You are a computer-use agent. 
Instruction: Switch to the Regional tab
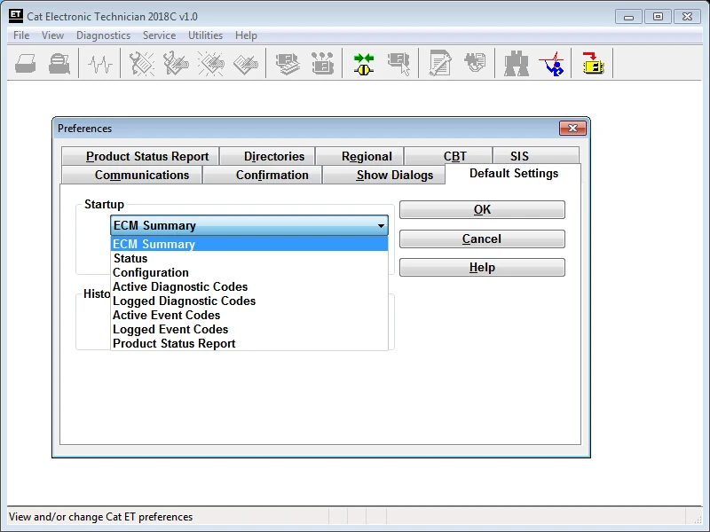pyautogui.click(x=359, y=156)
